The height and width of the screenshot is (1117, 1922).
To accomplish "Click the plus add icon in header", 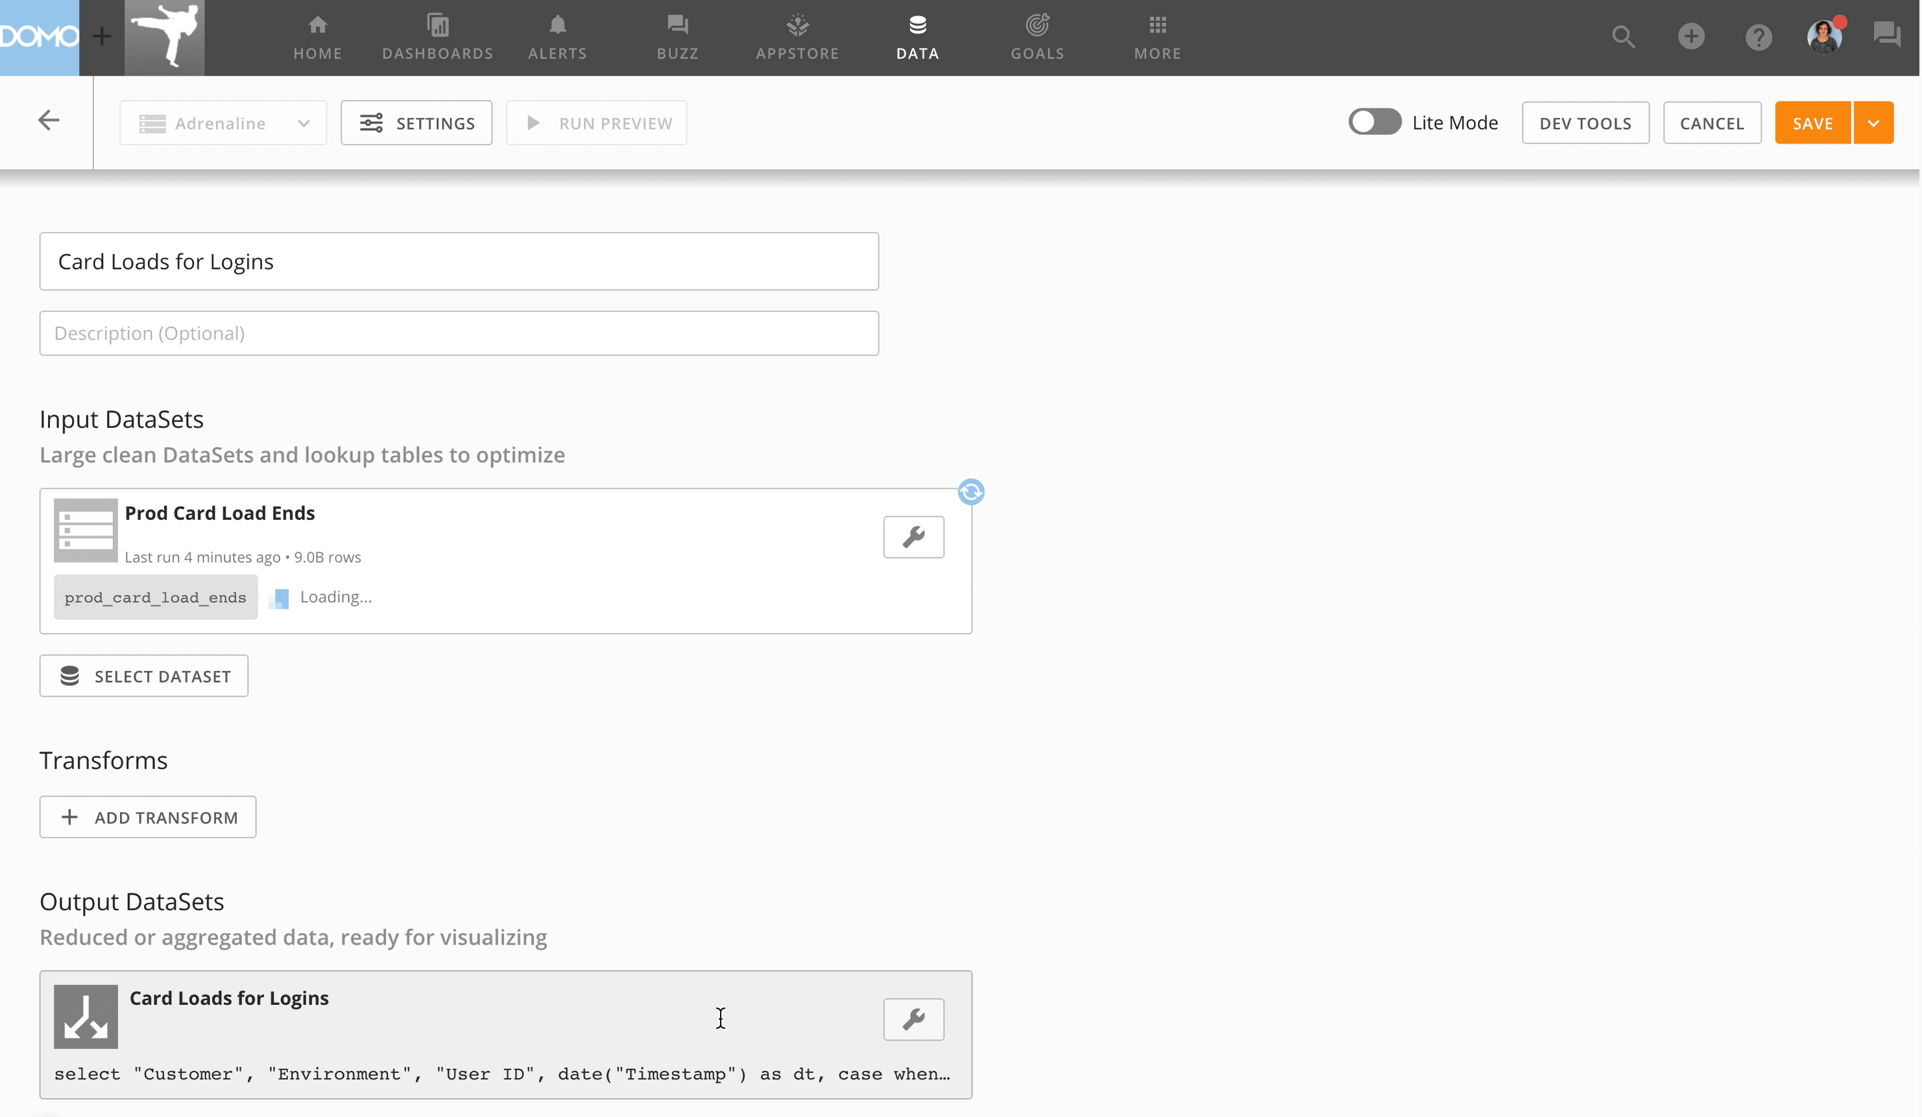I will (1691, 36).
